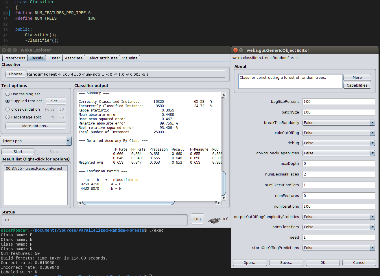Click the output scroll left arrow
380x276 pixels.
click(x=80, y=203)
